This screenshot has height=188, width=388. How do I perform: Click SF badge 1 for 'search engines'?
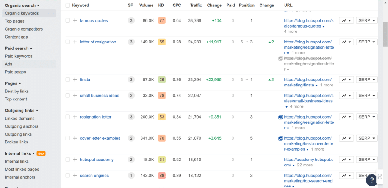pyautogui.click(x=131, y=176)
